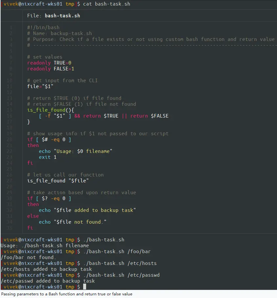Click the '/etc/passwd added to backup task' output
Image resolution: width=277 pixels, height=298 pixels.
tap(48, 281)
